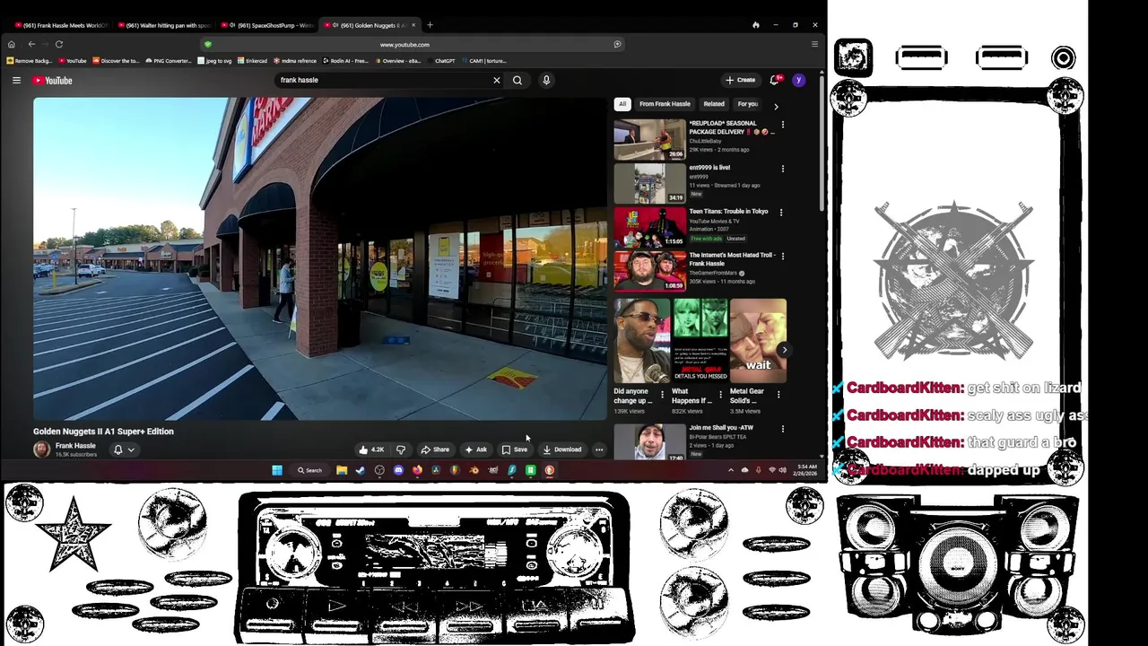Viewport: 1148px width, 646px height.
Task: Open YouTube notifications bell
Action: pos(775,81)
